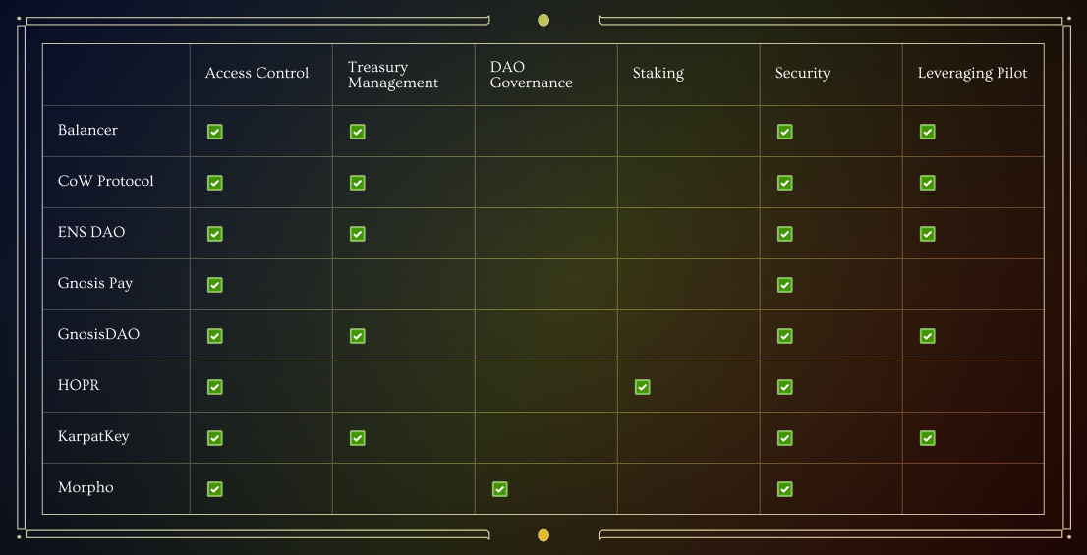This screenshot has height=555, width=1087.
Task: Click the GnosisDAO Access Control checkmark
Action: tap(215, 336)
